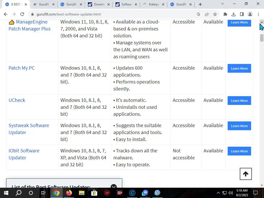Click the page scrollbar thumb
This screenshot has height=198, width=264.
pos(262,38)
